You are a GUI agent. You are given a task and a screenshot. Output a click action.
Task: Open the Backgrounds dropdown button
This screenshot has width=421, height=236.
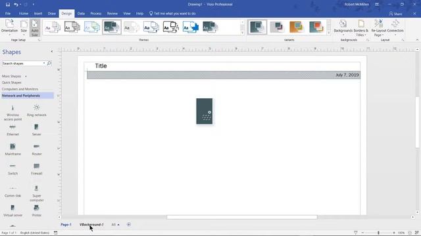(343, 28)
